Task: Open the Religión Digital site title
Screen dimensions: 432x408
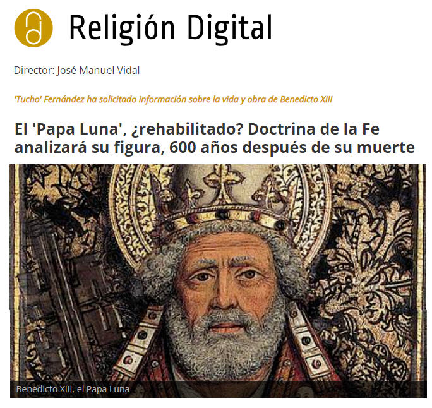Action: pos(171,29)
